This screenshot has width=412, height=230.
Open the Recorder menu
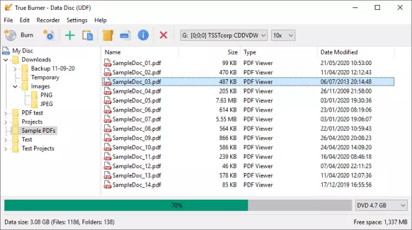(48, 20)
